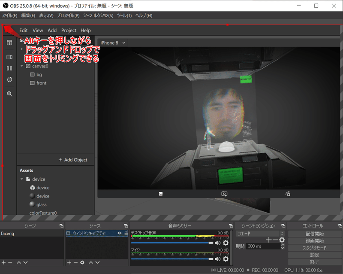Screen dimensions: 343x274
Task: Mute the デスクトップ音声 speaker icon
Action: click(218, 243)
